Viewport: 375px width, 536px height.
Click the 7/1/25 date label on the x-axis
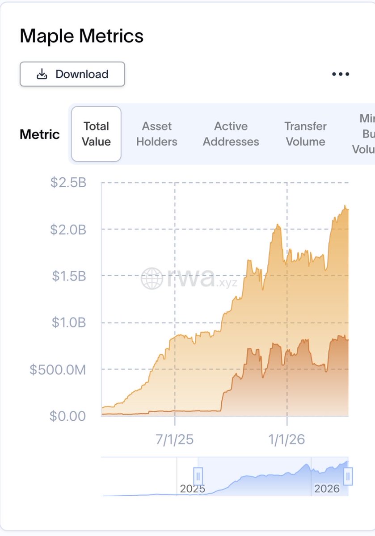tap(175, 440)
